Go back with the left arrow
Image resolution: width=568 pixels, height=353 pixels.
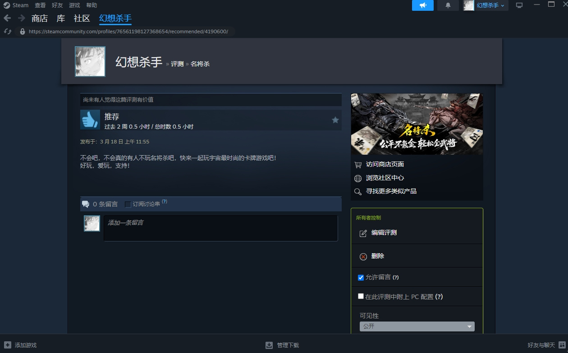tap(7, 18)
